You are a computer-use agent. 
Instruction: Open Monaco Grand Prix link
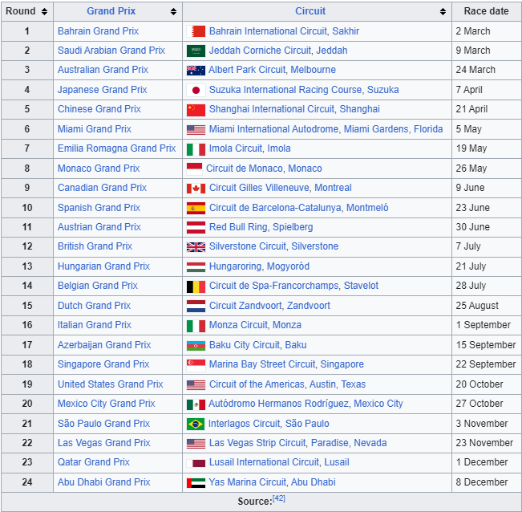point(99,169)
